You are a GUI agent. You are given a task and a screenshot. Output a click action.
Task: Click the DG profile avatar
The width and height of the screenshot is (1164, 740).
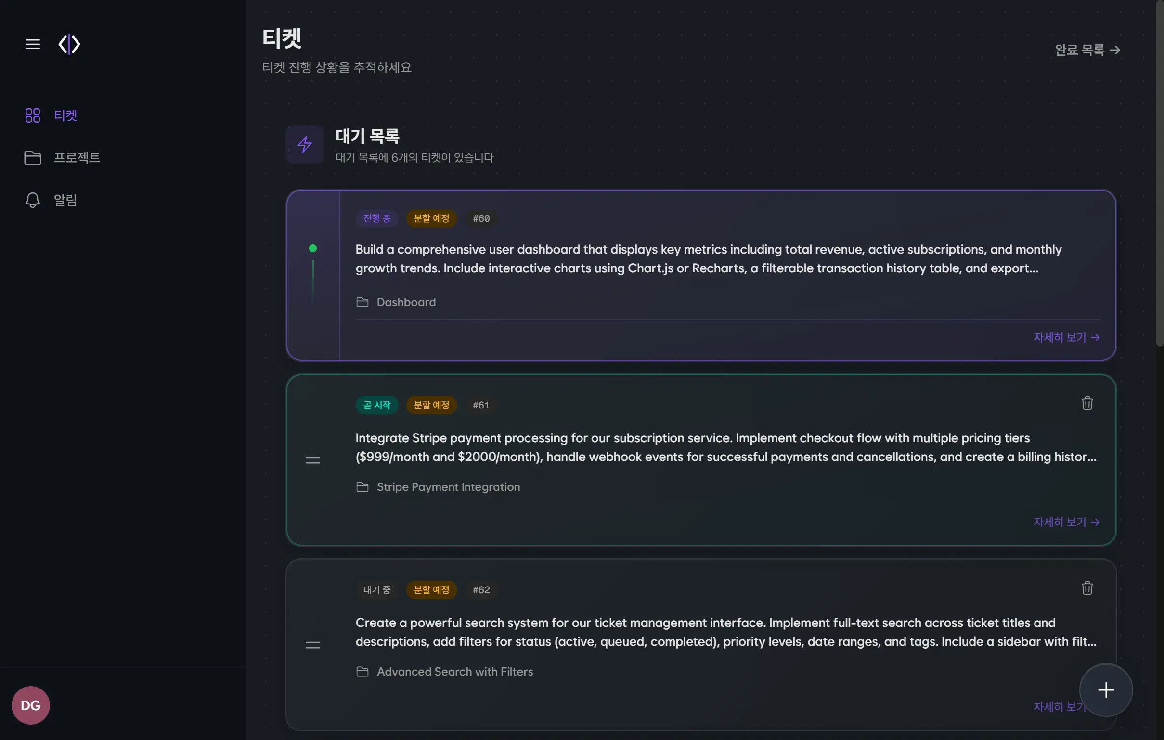click(x=30, y=705)
